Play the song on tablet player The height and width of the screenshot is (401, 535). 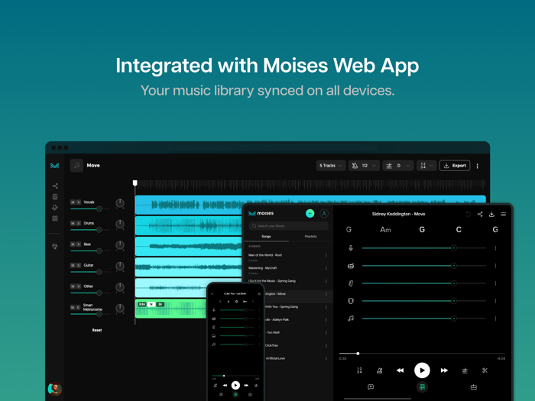click(422, 370)
